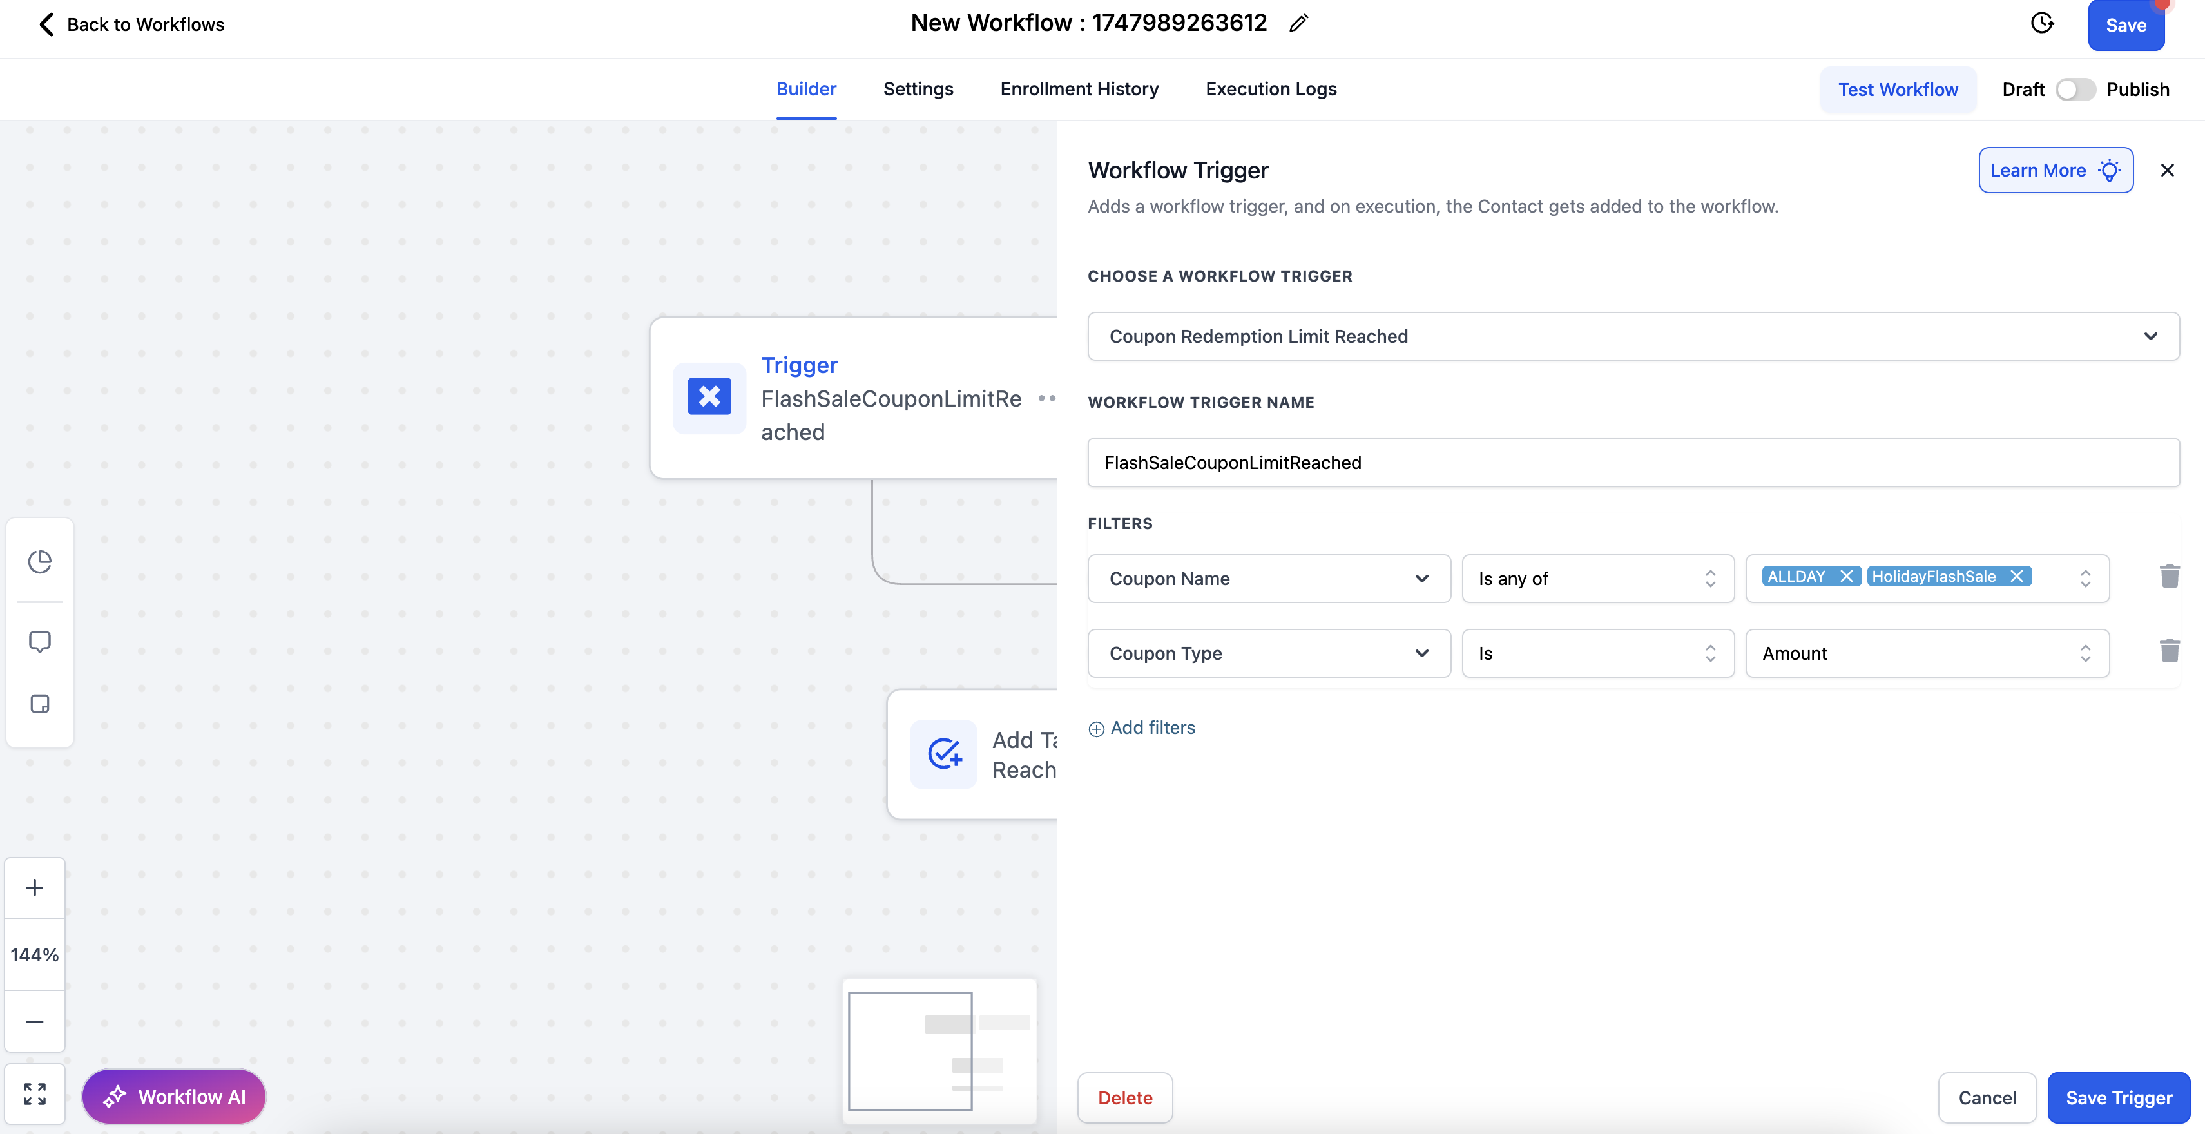
Task: Zoom out with the minus icon
Action: point(34,1022)
